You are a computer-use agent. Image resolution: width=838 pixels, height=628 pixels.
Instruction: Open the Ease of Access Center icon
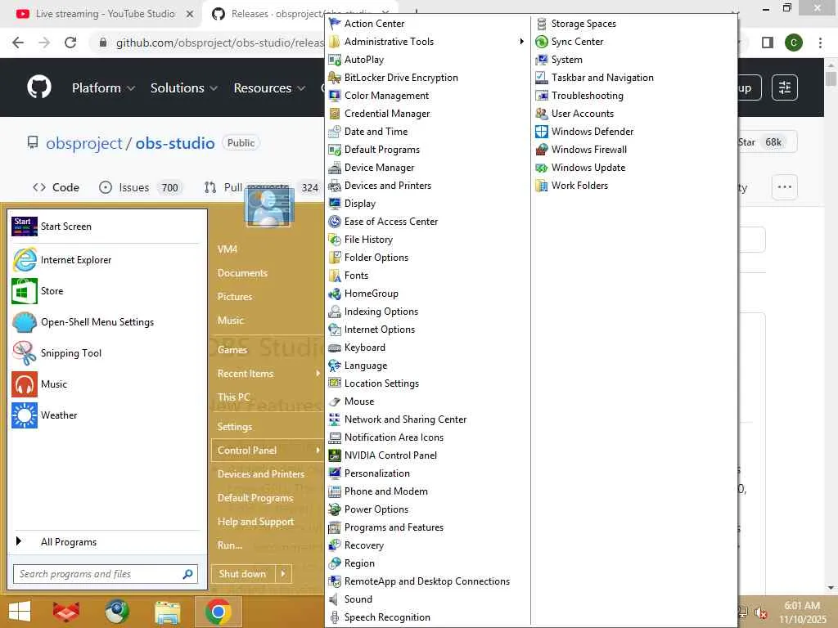[x=335, y=222]
